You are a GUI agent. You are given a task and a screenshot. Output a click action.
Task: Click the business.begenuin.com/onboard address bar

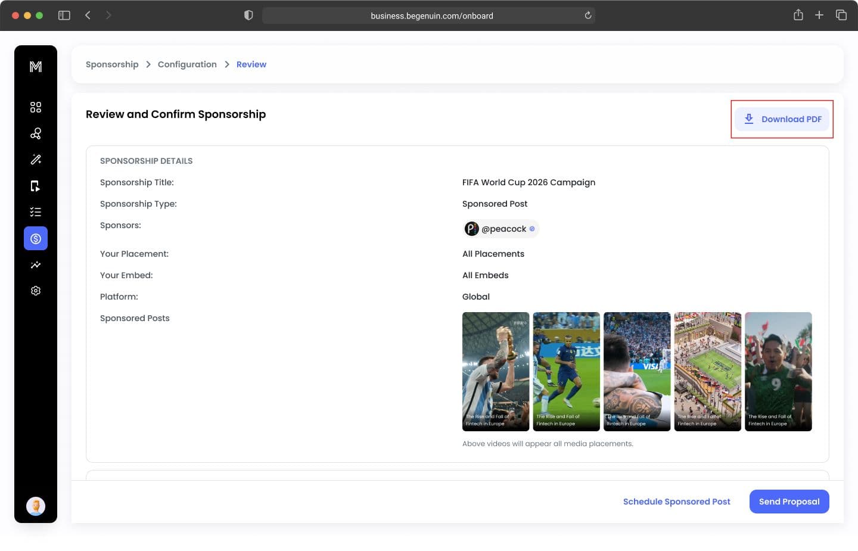coord(429,15)
